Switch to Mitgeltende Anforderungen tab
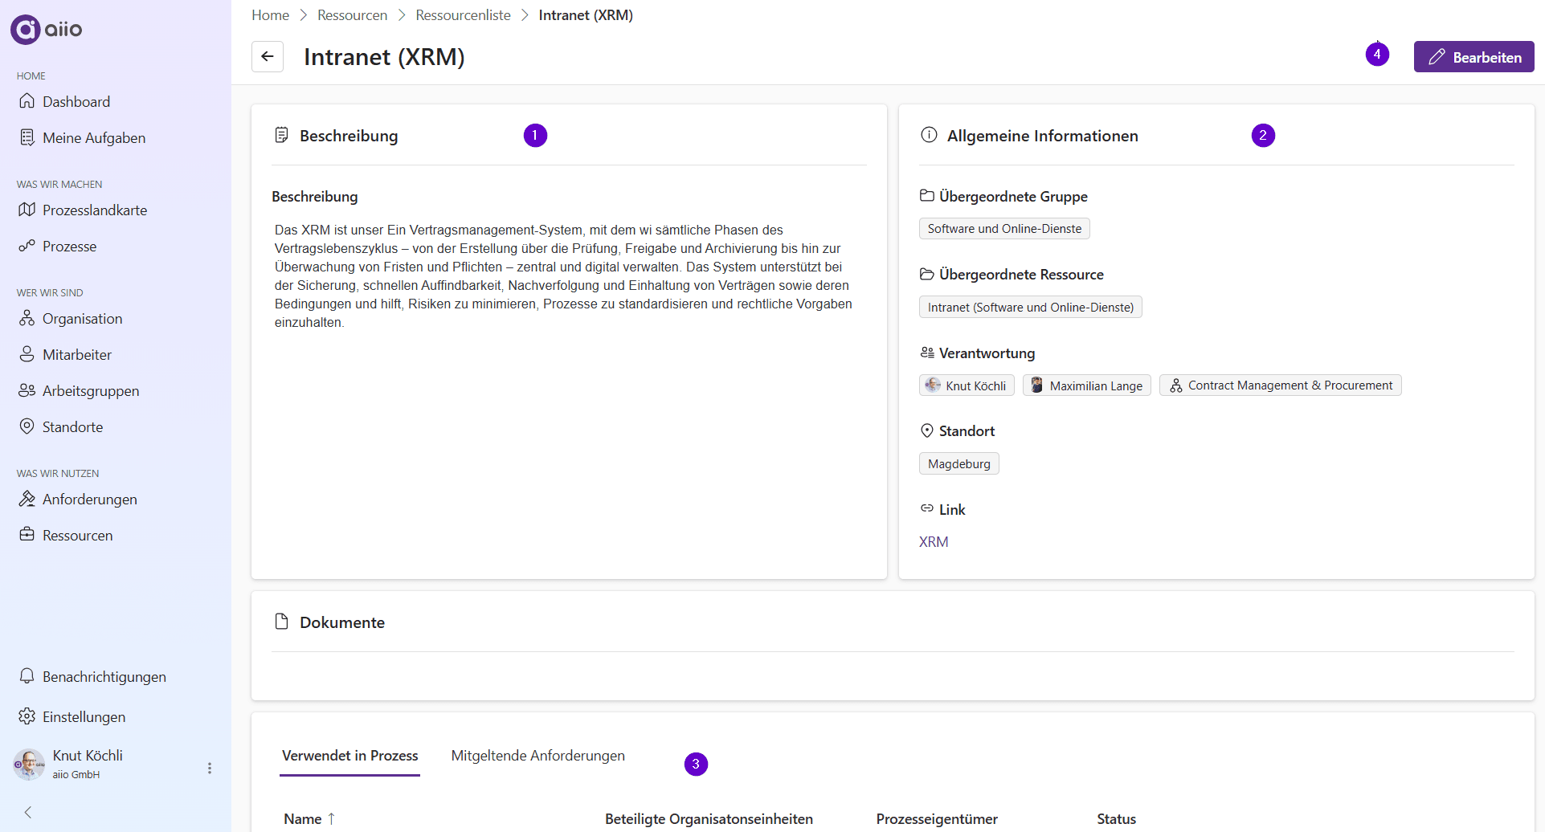This screenshot has height=832, width=1545. (x=537, y=756)
